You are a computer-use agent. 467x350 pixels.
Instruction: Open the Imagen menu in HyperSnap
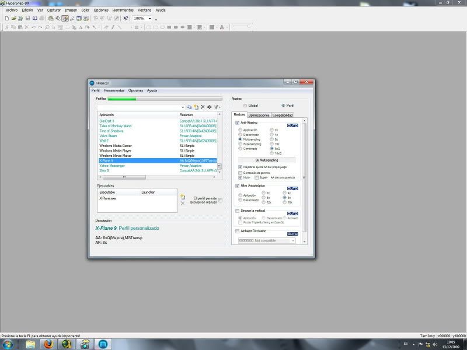71,10
